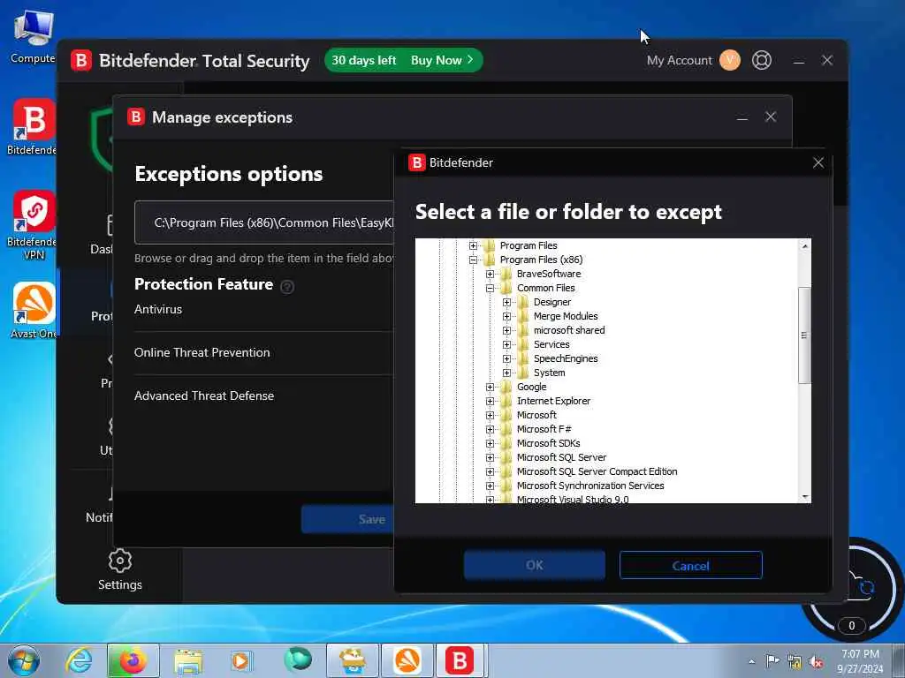This screenshot has width=905, height=678.
Task: Click Buy Now in trial banner
Action: coord(441,60)
